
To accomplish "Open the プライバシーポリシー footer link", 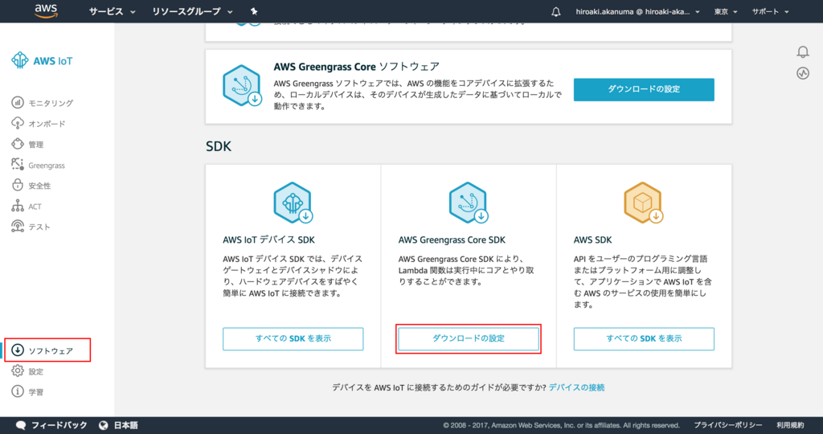I will pos(728,425).
